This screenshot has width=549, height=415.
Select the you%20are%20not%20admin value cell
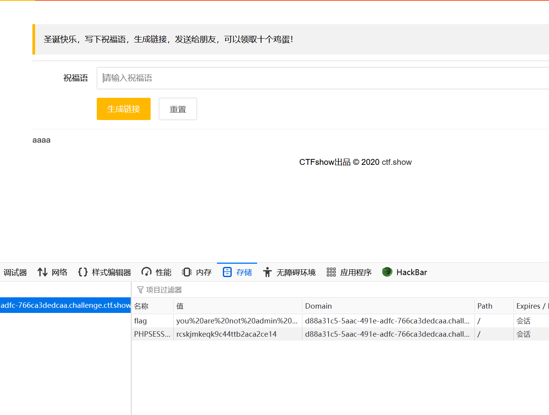coord(238,321)
